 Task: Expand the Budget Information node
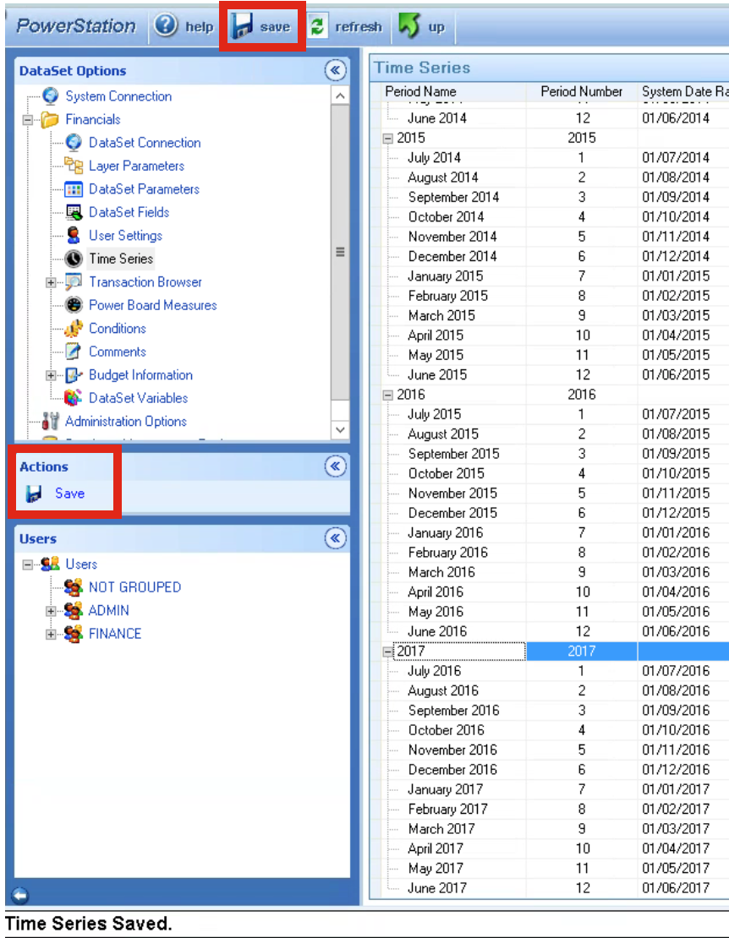pyautogui.click(x=52, y=375)
